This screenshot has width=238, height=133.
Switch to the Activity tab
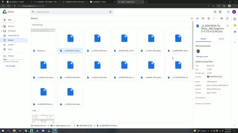pyautogui.click(x=221, y=39)
